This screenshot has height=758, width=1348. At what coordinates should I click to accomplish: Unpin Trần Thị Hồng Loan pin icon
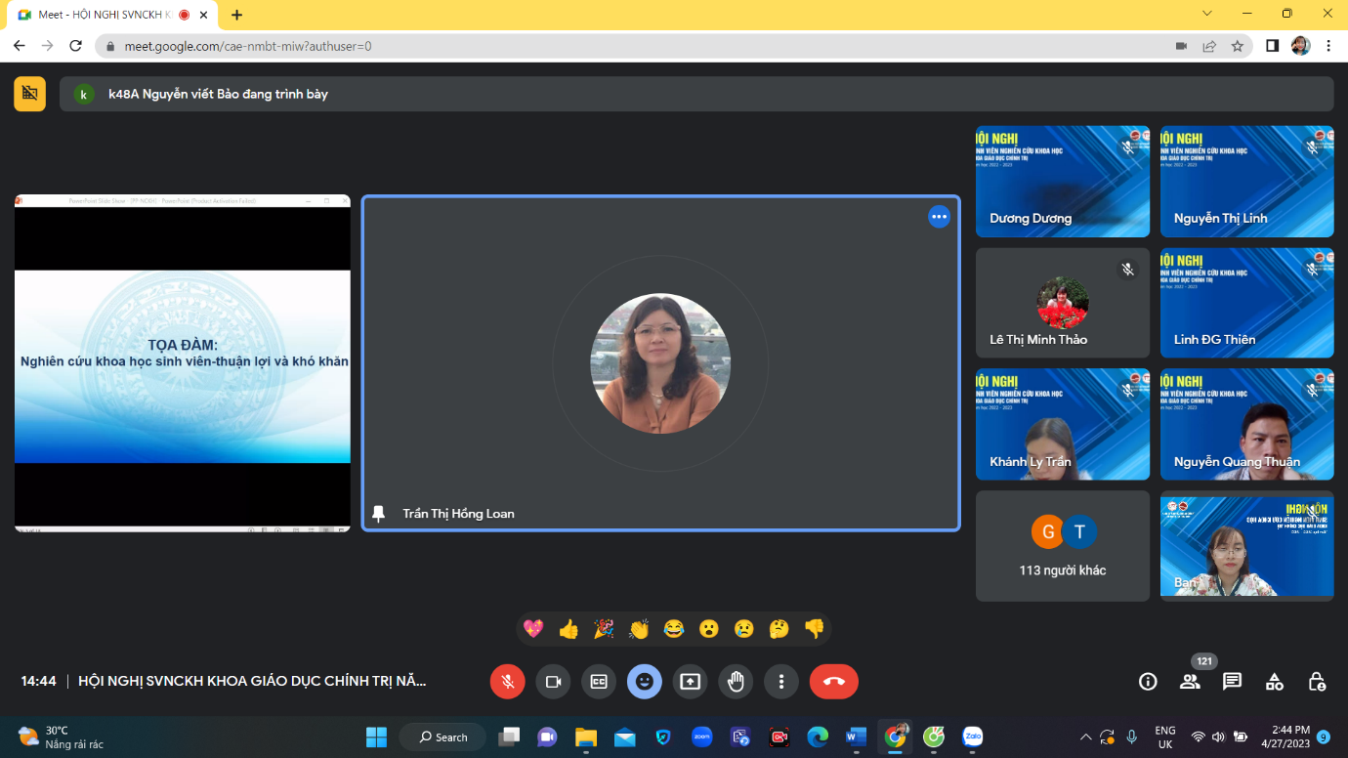tap(379, 514)
